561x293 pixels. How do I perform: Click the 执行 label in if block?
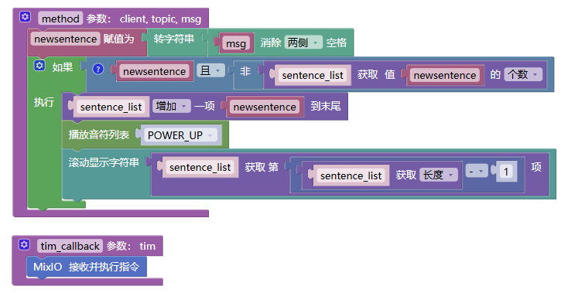(x=43, y=102)
